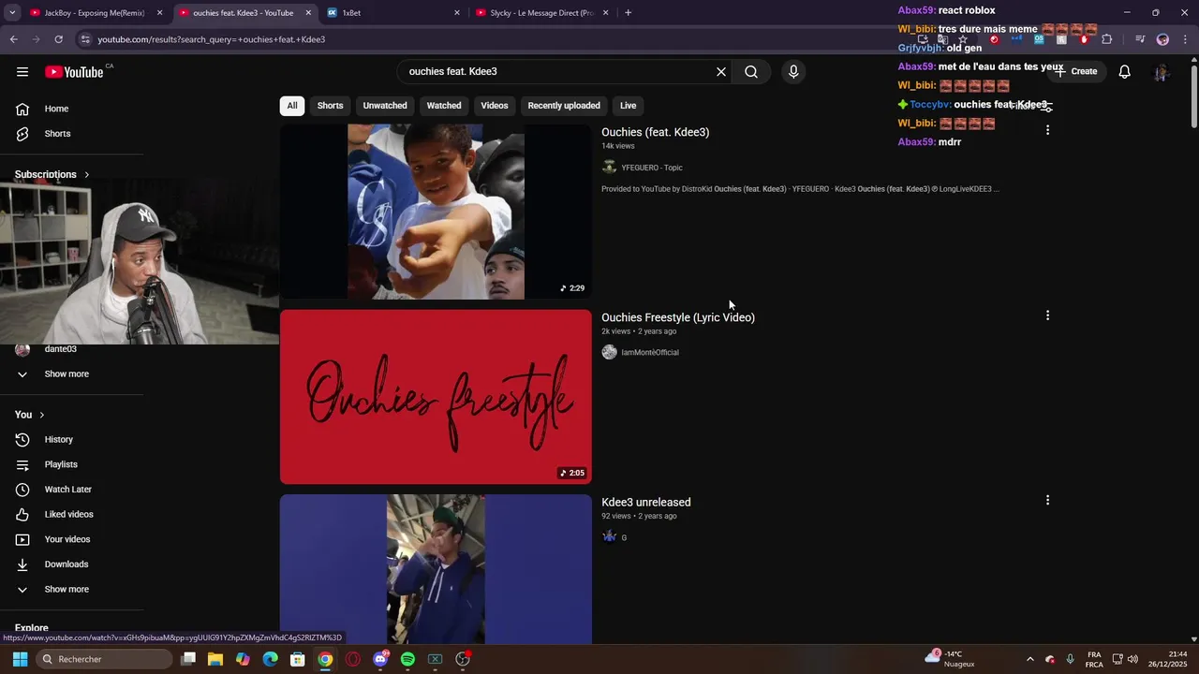
Task: Open more actions for Kdee3 unreleased
Action: pyautogui.click(x=1047, y=501)
